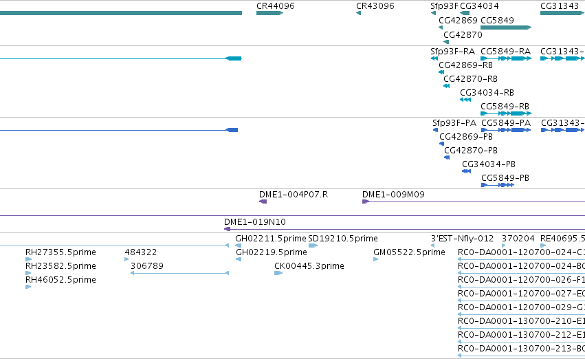Select EST label RH23582.5prime
The image size is (585, 359).
pyautogui.click(x=60, y=266)
